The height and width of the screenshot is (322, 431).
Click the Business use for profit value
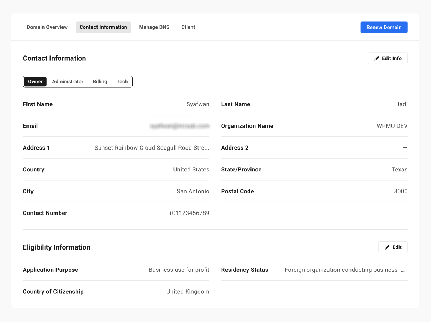coord(179,270)
